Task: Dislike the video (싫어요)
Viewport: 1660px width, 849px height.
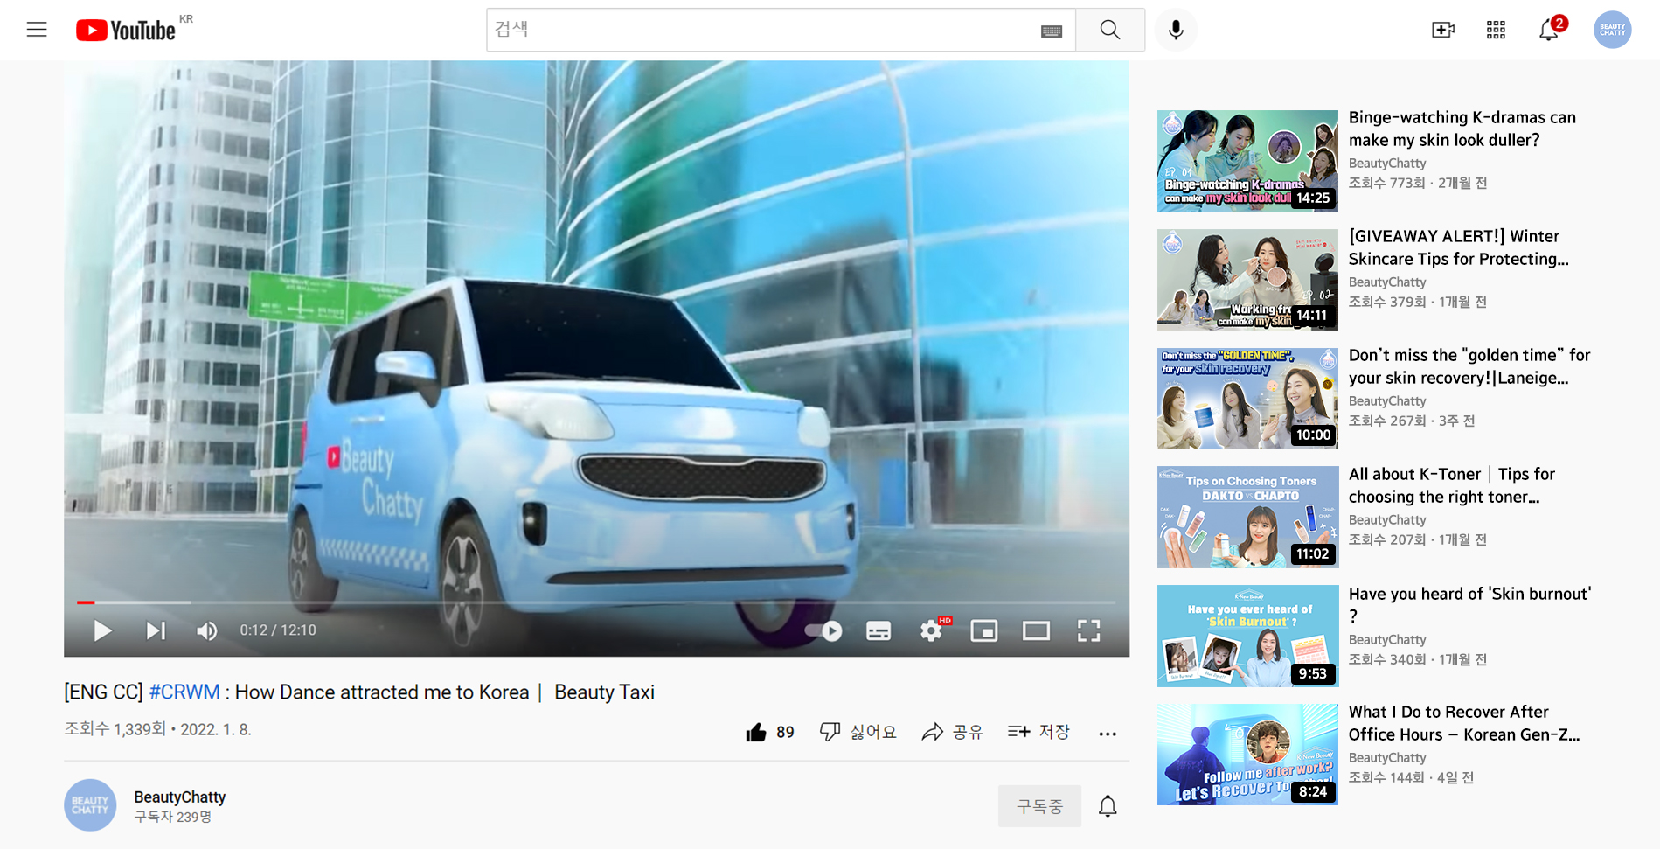Action: [858, 732]
